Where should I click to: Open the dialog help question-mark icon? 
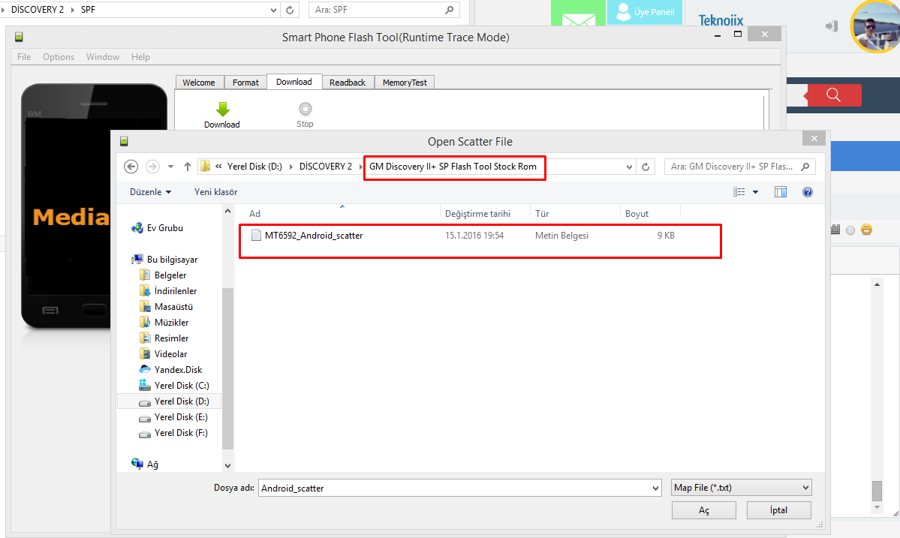(x=808, y=192)
